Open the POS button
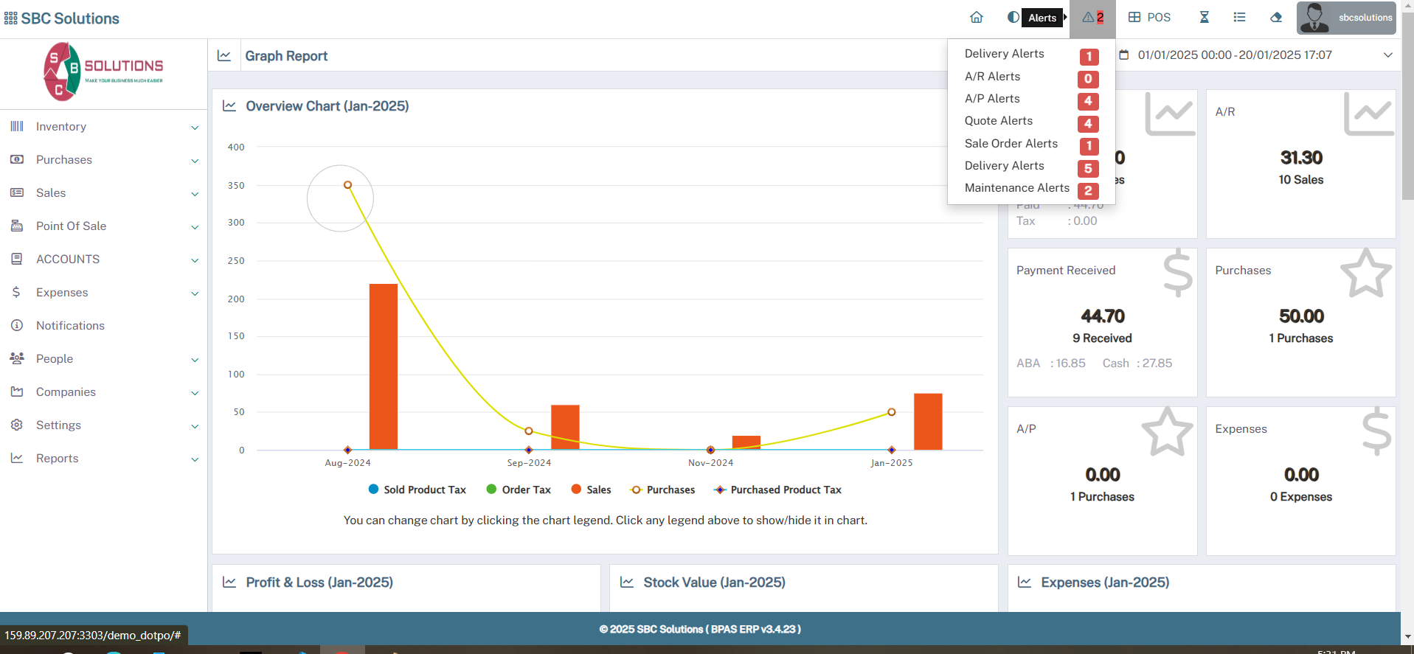 [x=1149, y=18]
